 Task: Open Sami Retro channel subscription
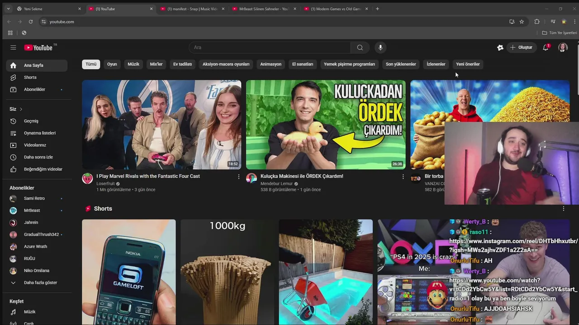[x=37, y=198]
